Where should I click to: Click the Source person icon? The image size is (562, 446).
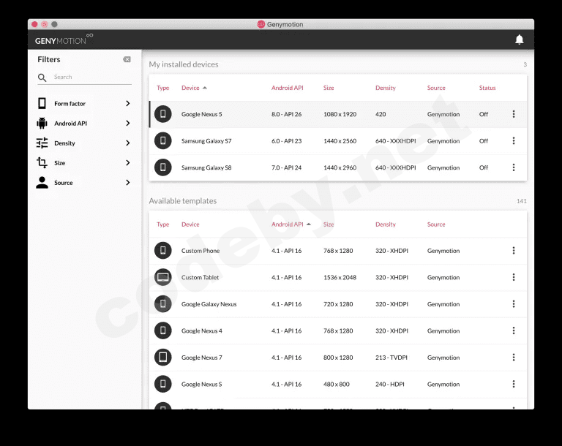click(42, 182)
